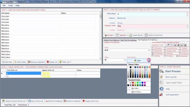The width and height of the screenshot is (190, 107).
Task: Open the File menu
Action: (4, 5)
